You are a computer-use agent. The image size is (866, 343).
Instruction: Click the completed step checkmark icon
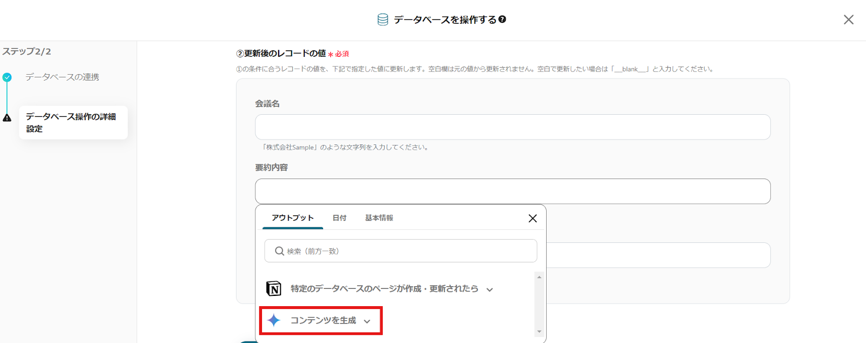point(7,77)
